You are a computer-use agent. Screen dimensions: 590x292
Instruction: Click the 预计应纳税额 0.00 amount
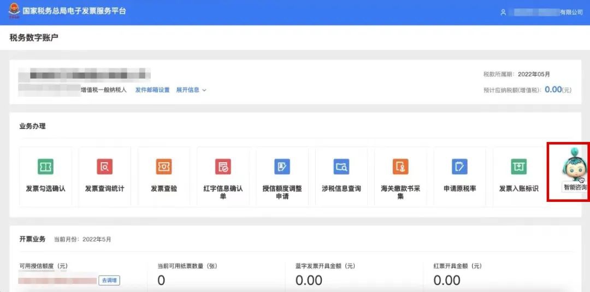pos(553,90)
